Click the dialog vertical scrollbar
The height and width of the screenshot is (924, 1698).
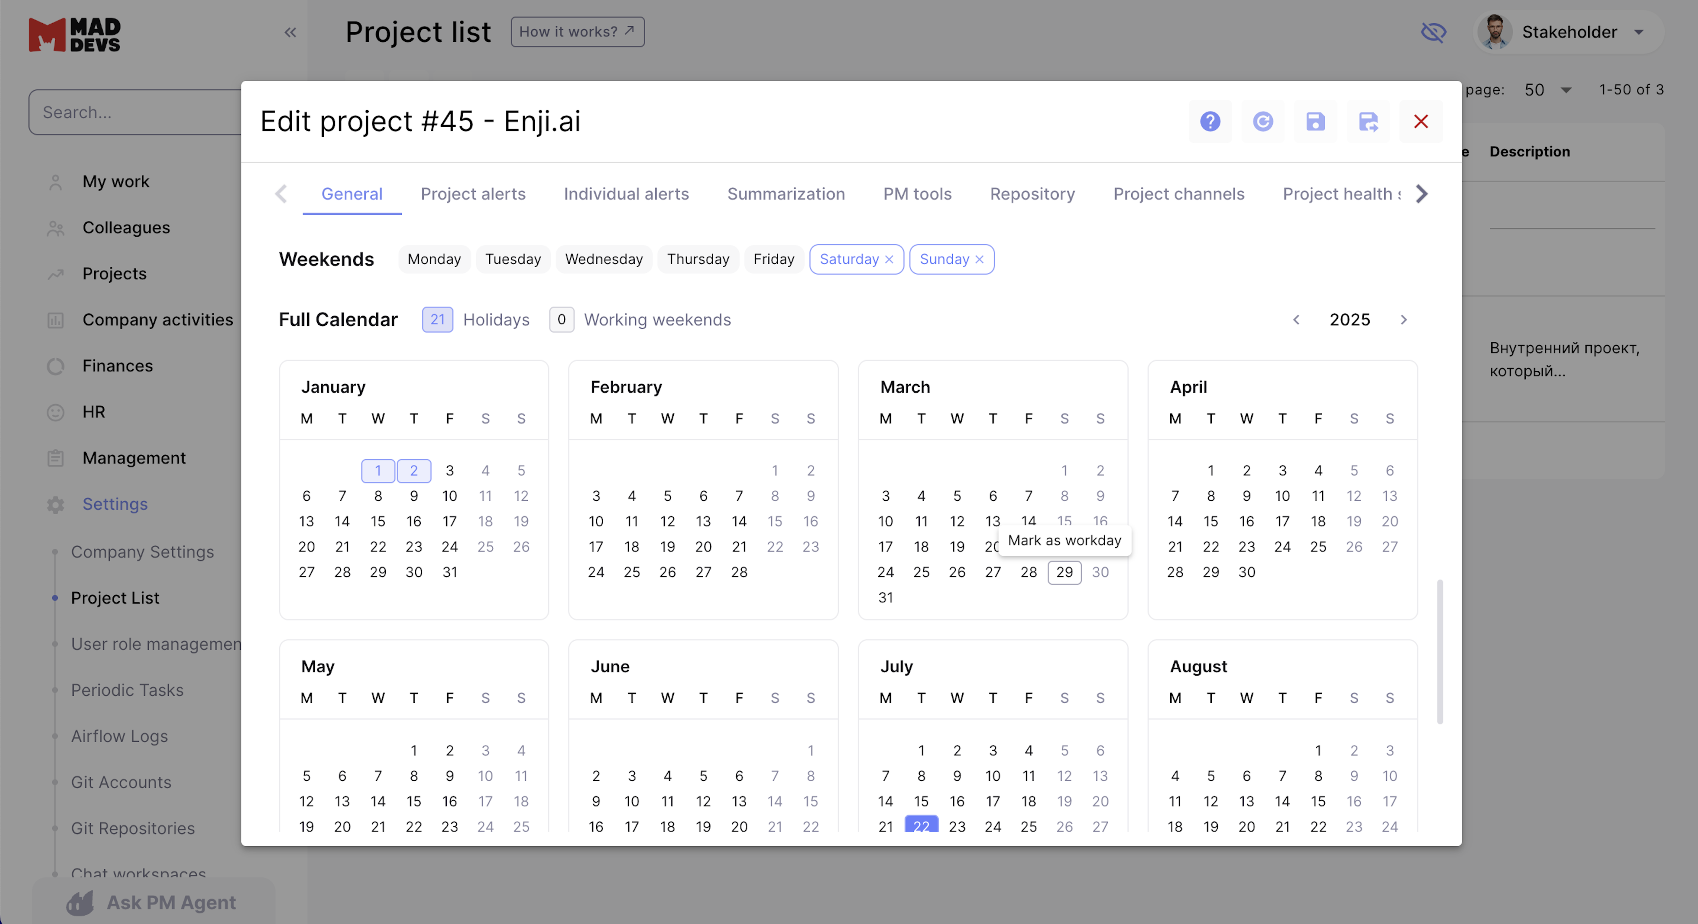[x=1440, y=652]
